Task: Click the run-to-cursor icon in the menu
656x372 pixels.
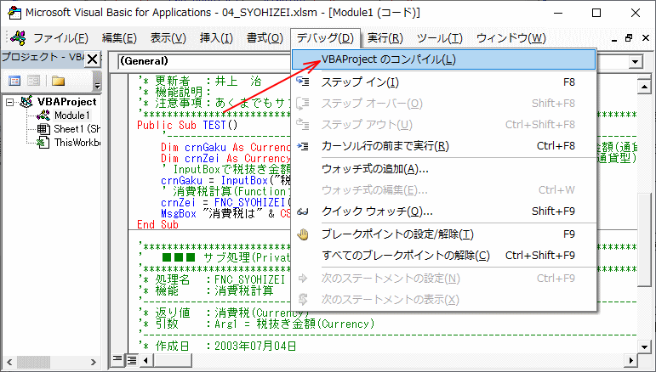Action: 303,146
